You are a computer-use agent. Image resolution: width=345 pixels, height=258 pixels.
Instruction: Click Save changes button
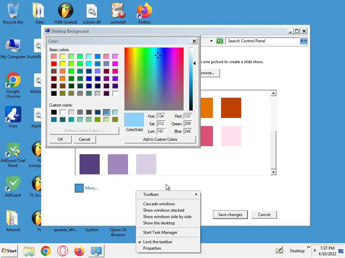click(230, 215)
